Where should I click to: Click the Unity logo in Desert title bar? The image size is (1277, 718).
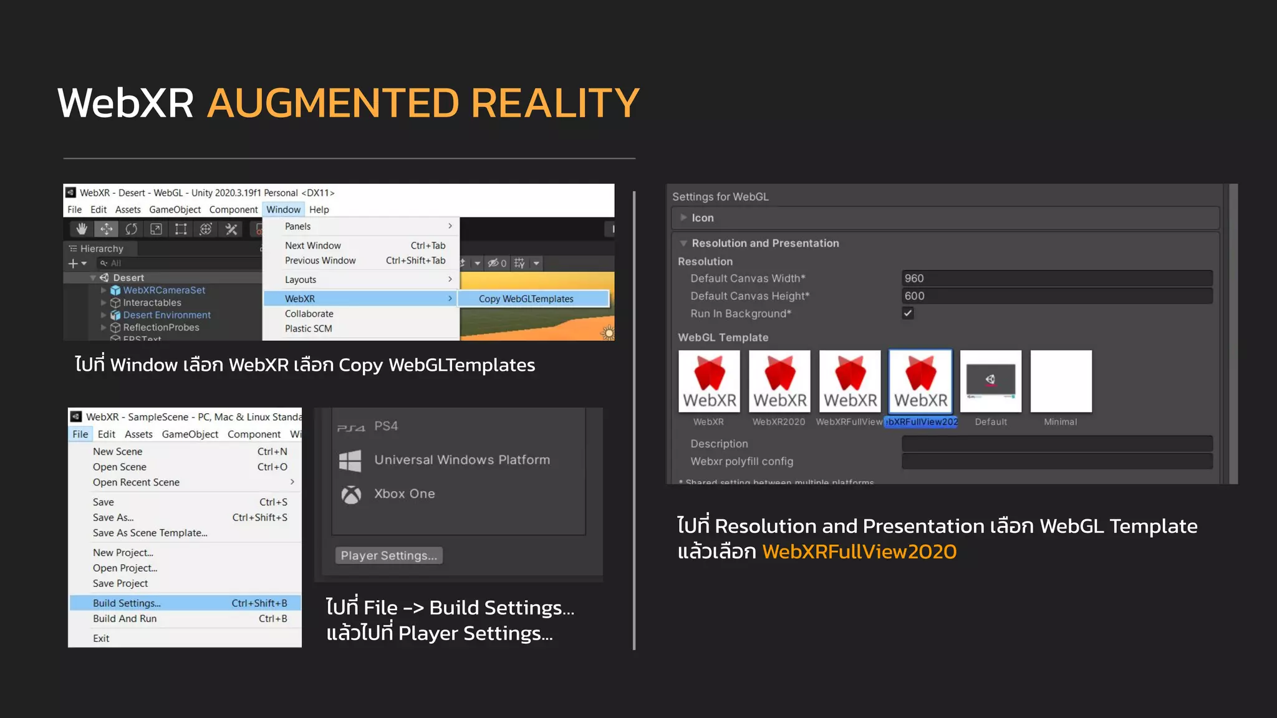(x=71, y=193)
